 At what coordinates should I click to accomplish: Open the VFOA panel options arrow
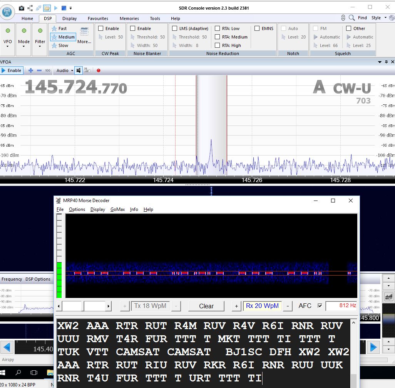tap(380, 62)
